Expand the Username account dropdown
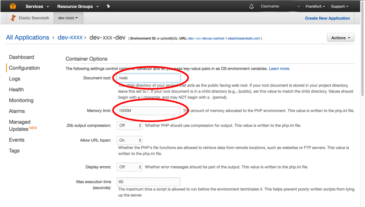This screenshot has width=365, height=207. [x=280, y=6]
